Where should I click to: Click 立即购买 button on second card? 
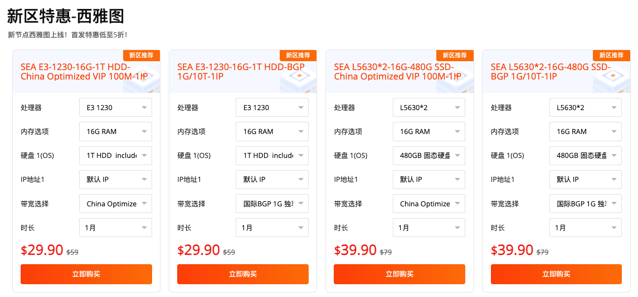pos(243,274)
